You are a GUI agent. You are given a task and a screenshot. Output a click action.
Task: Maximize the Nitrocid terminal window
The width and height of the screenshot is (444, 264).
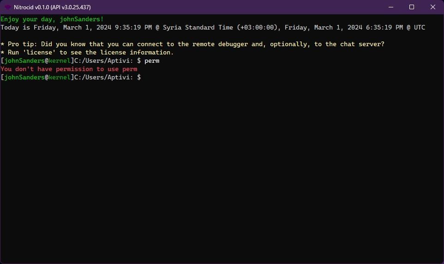(412, 7)
